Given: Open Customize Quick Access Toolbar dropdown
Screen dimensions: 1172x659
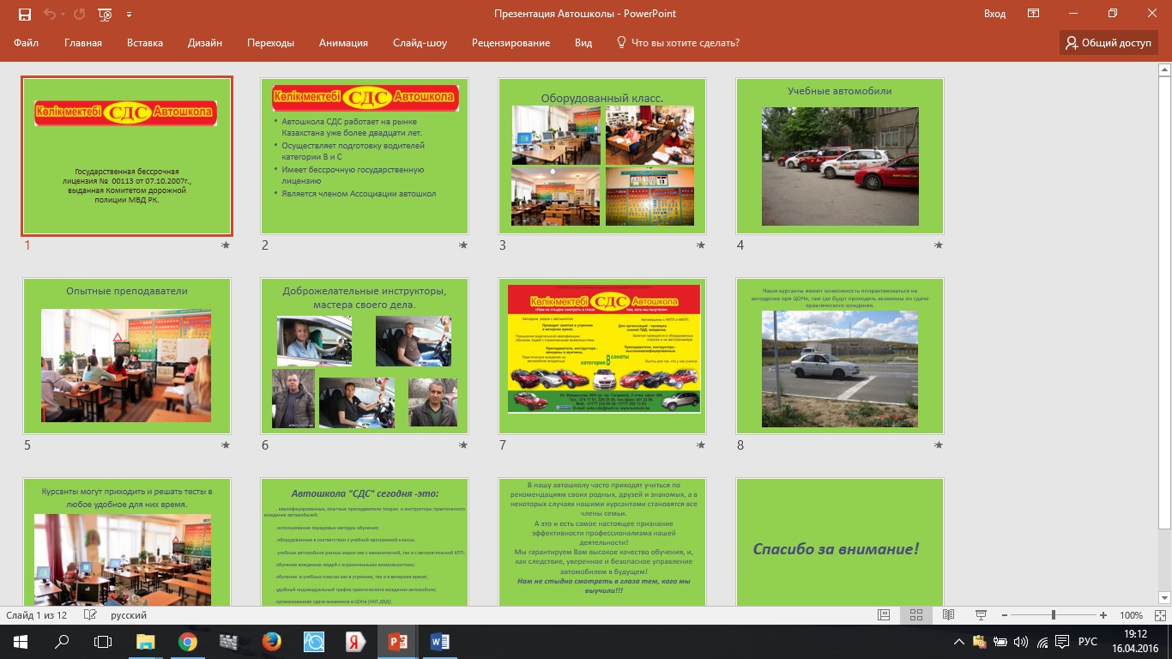Looking at the screenshot, I should click(129, 15).
